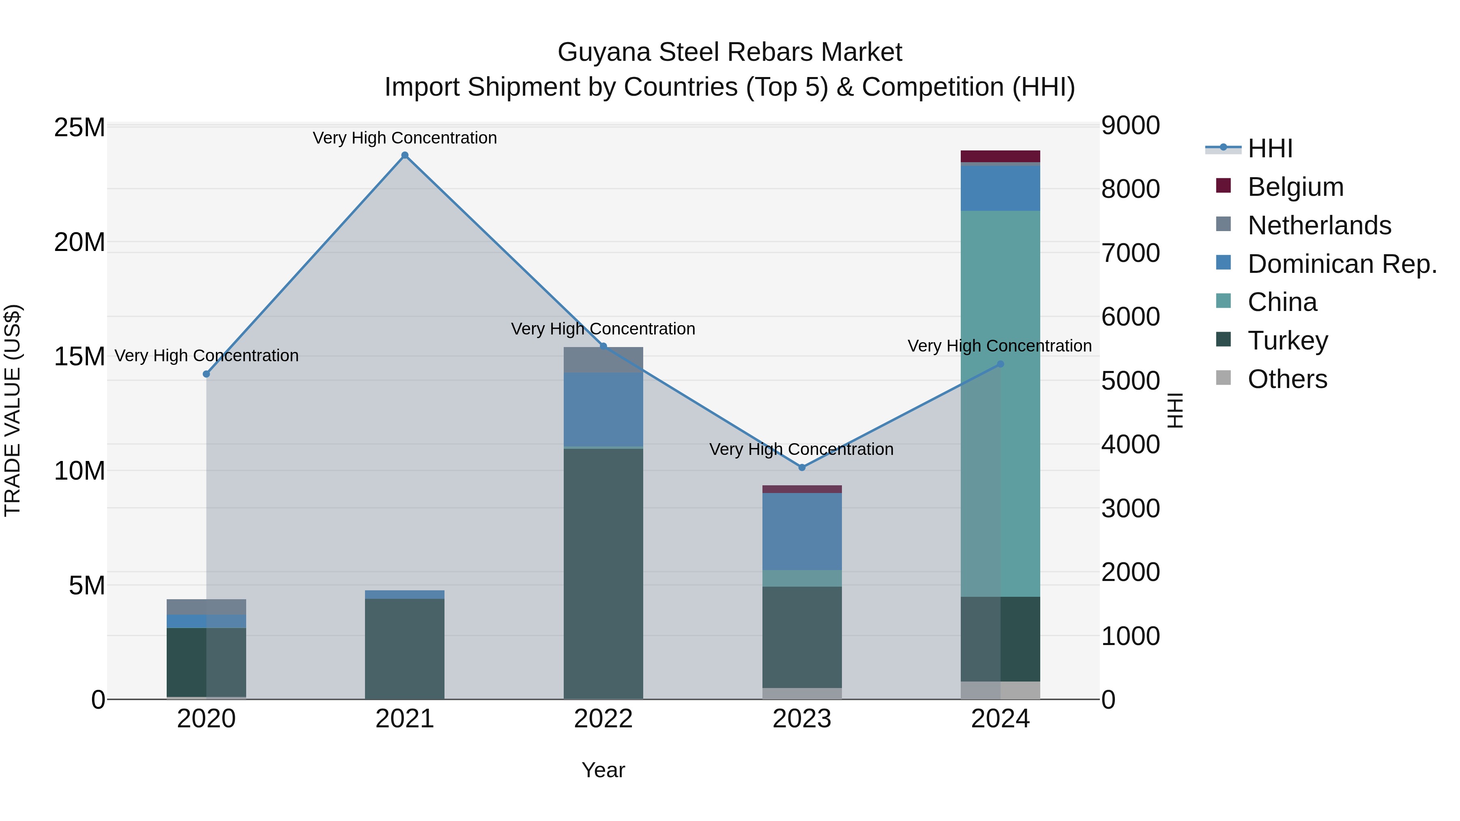Click the 2023 Dominican Rep. bar segment
Image resolution: width=1460 pixels, height=821 pixels.
[802, 532]
